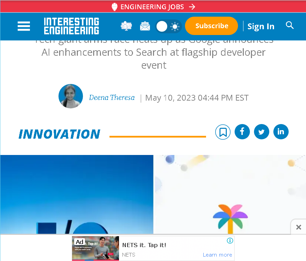Click the May 10, 2023 publish date
306x261 pixels.
pyautogui.click(x=197, y=98)
